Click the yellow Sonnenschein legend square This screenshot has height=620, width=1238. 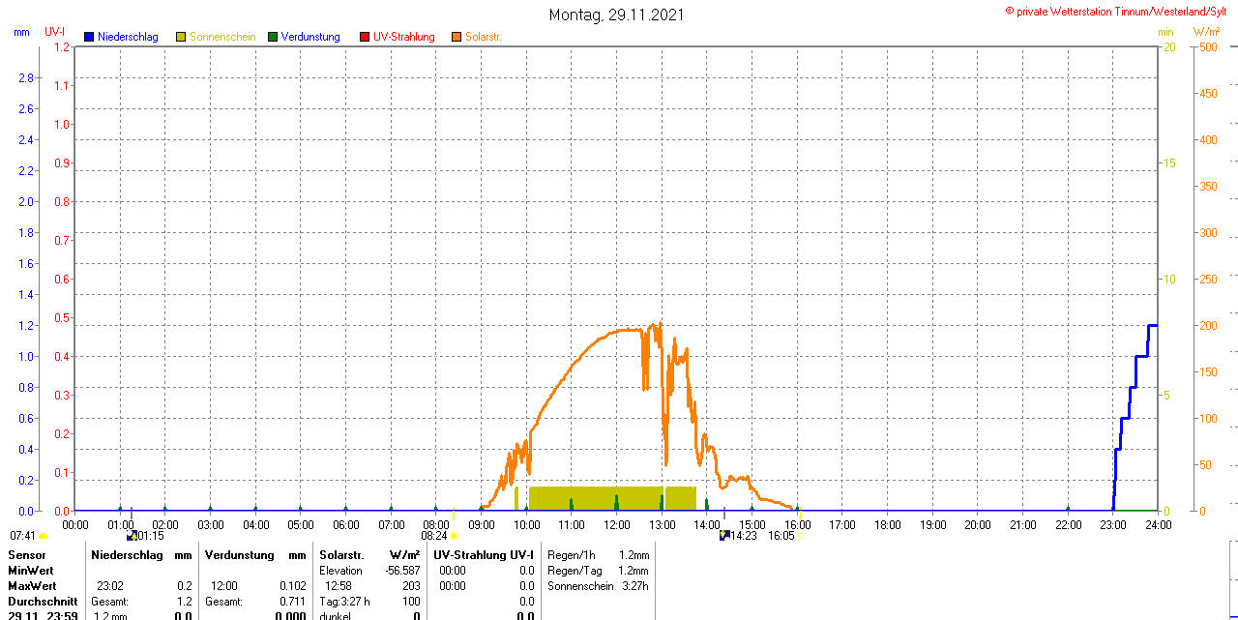point(181,37)
